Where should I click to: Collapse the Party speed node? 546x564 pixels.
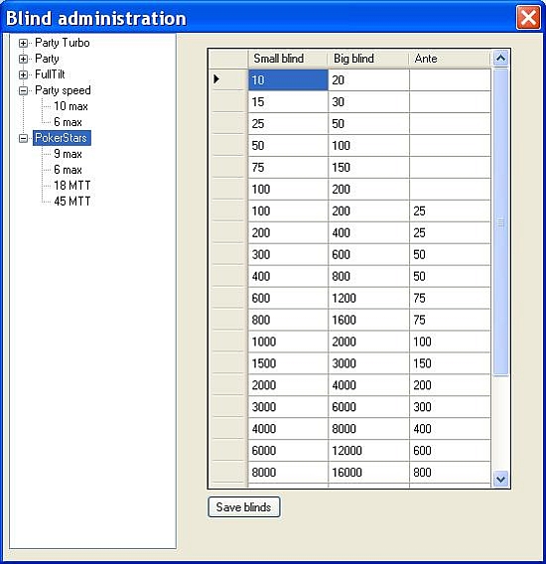coord(24,90)
